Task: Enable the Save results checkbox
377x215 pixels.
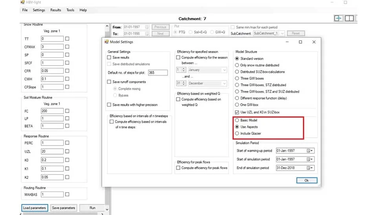Action: coord(110,58)
